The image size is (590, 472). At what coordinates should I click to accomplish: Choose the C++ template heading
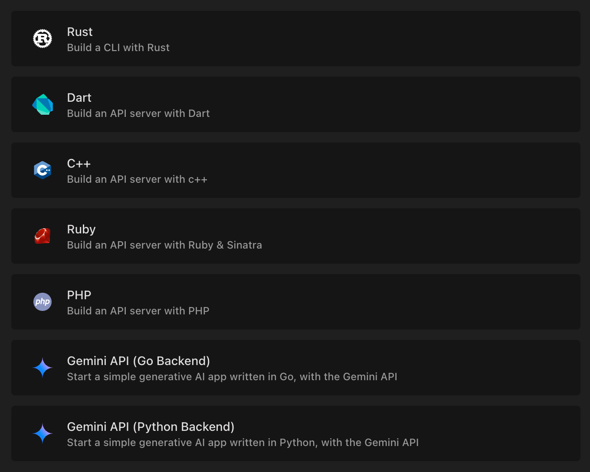tap(79, 164)
